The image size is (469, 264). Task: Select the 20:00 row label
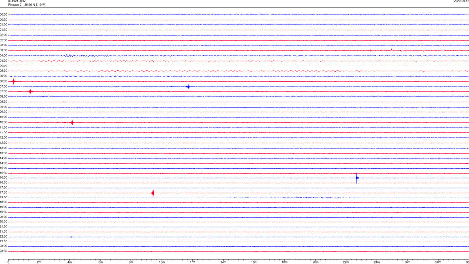click(x=4, y=217)
